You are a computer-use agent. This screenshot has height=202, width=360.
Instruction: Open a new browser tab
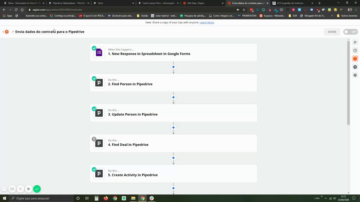click(x=319, y=3)
